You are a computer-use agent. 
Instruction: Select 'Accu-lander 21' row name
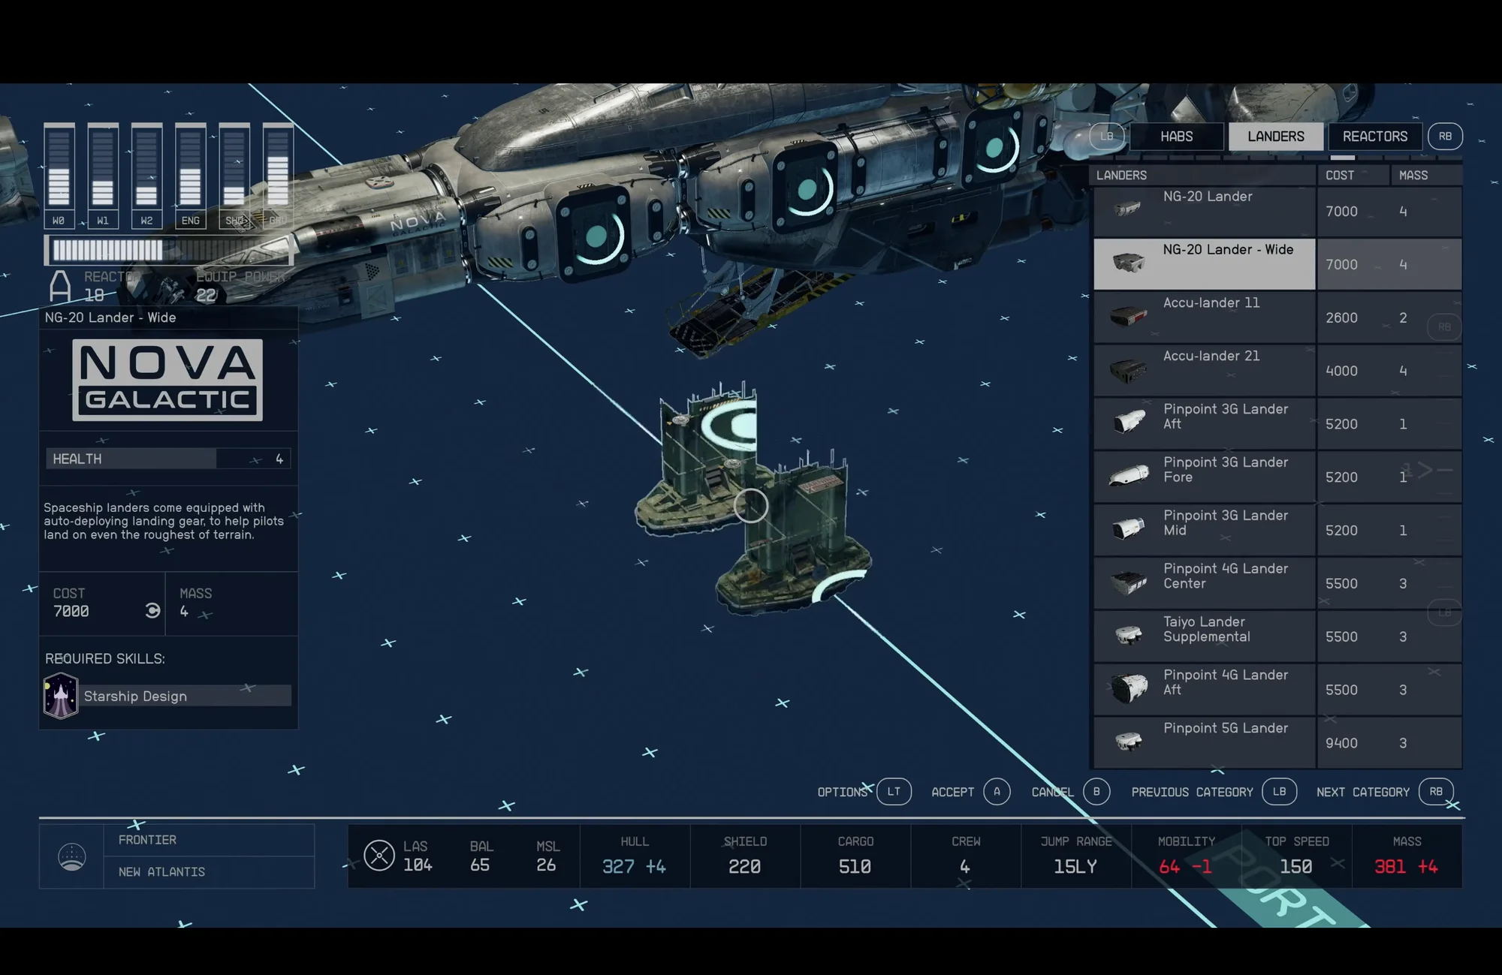point(1211,356)
